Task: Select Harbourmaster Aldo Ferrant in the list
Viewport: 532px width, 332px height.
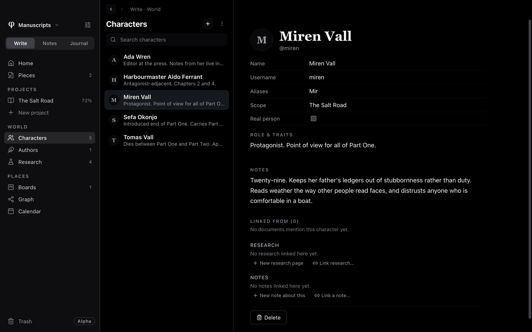Action: 167,80
